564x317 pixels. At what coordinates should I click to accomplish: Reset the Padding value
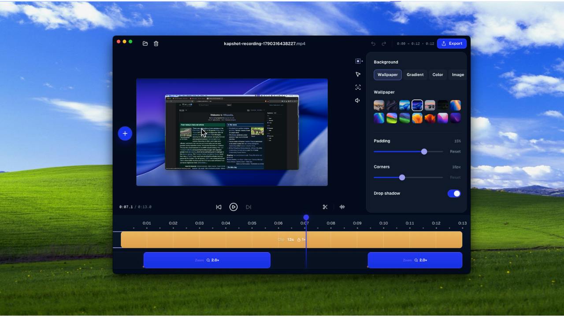pyautogui.click(x=455, y=151)
